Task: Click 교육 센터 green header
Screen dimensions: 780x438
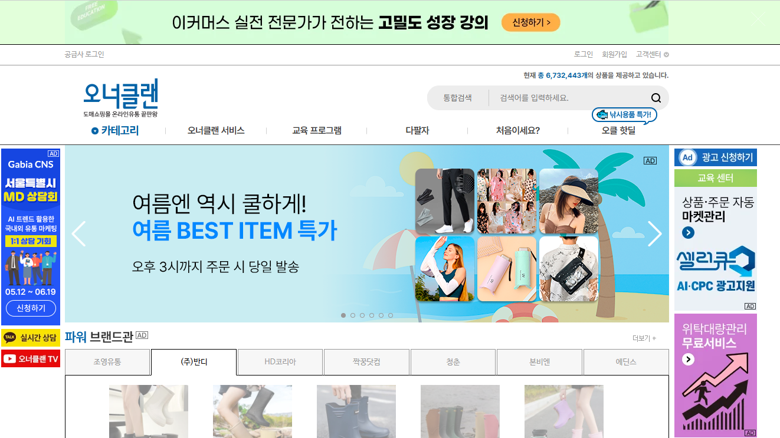Action: [716, 178]
